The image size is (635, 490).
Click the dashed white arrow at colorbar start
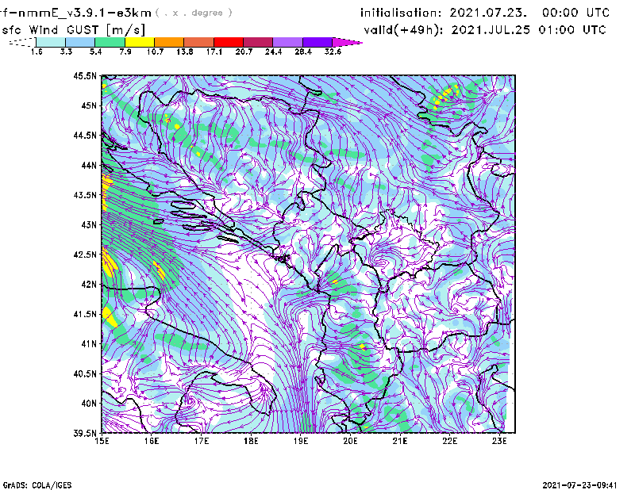coord(22,42)
